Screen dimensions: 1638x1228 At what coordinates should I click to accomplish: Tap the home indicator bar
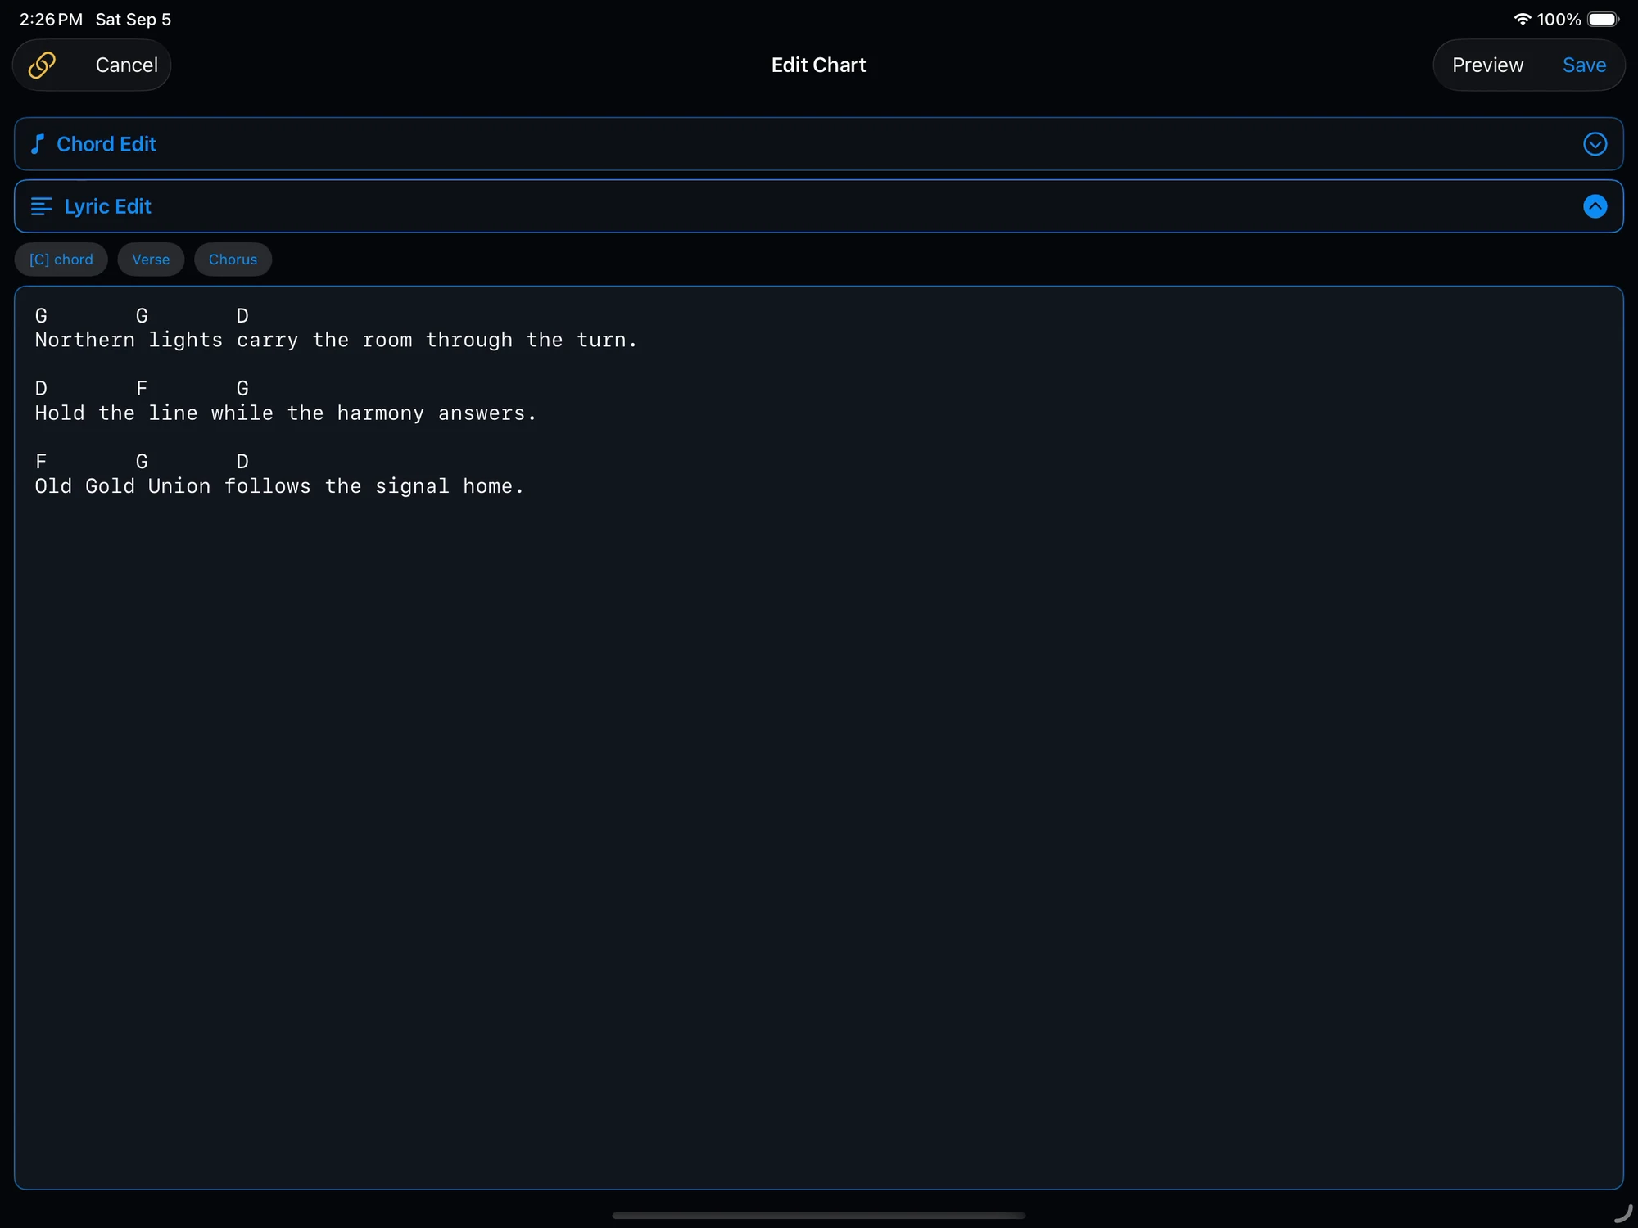coord(819,1216)
